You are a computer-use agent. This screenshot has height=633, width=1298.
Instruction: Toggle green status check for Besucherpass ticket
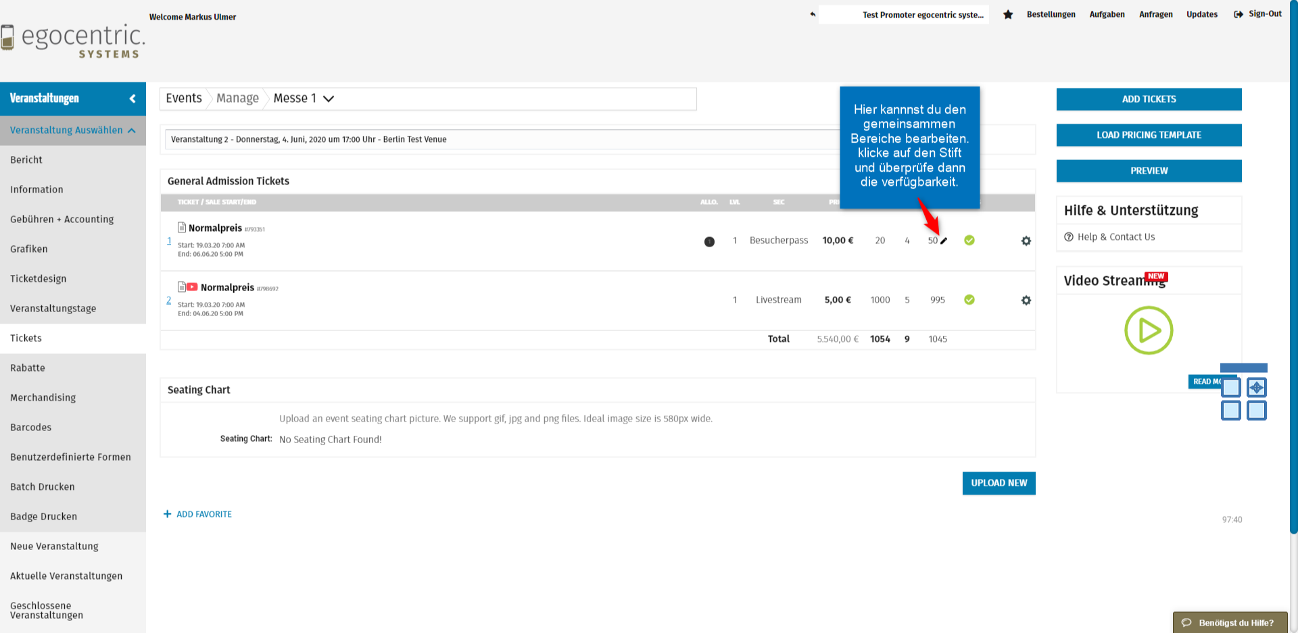tap(969, 240)
